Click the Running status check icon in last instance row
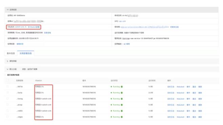Screen dimensions: 223x125 tap(122, 117)
